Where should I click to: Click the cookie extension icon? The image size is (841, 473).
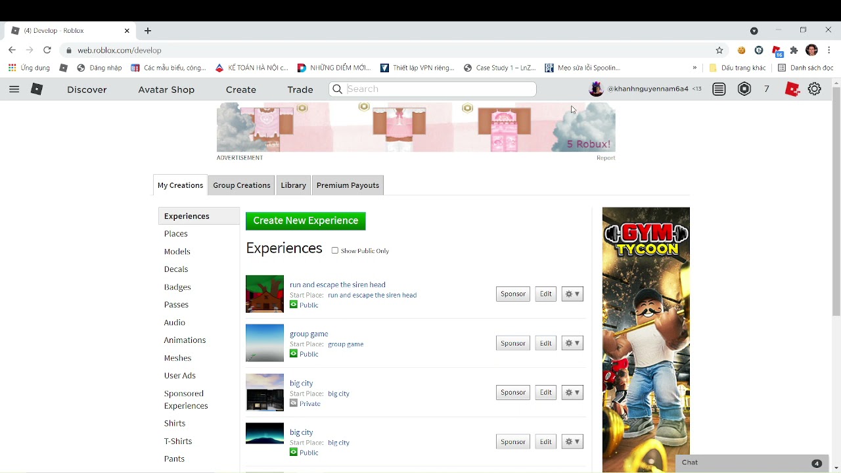pos(742,50)
